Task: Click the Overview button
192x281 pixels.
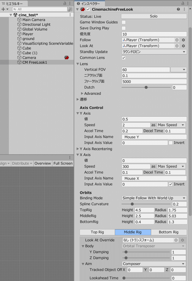Action: 43,163
